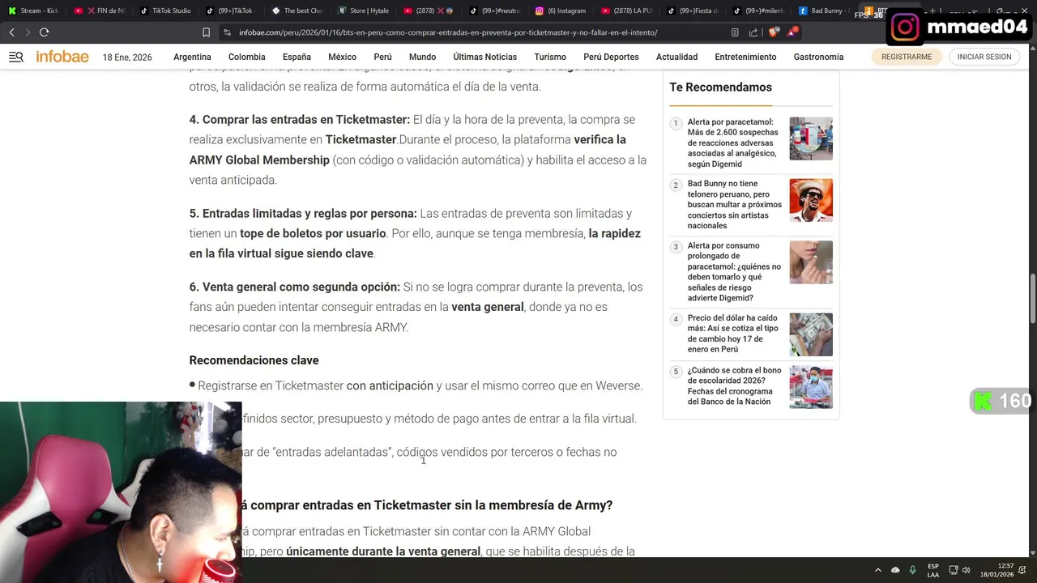The width and height of the screenshot is (1037, 583).
Task: Open 'Bad Bunny no tiene telonero peruano' article
Action: click(735, 205)
